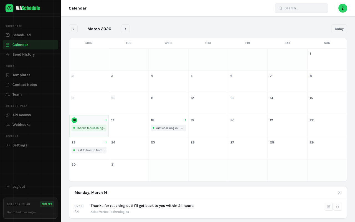Close the Monday, March 16 detail panel
355x222 pixels.
coord(339,193)
